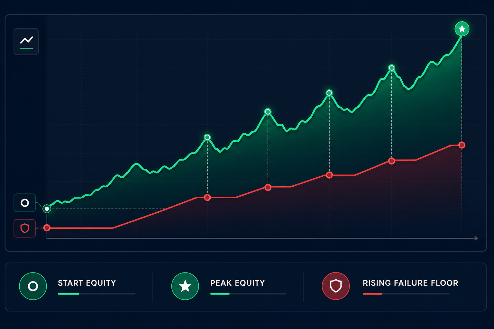494x329 pixels.
Task: Click the Rising Failure Floor shield icon
Action: pyautogui.click(x=336, y=286)
